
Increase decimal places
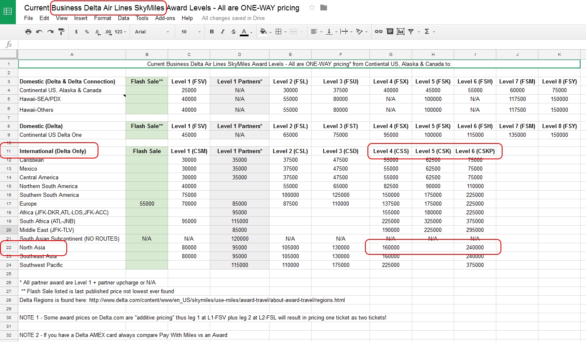click(x=108, y=32)
